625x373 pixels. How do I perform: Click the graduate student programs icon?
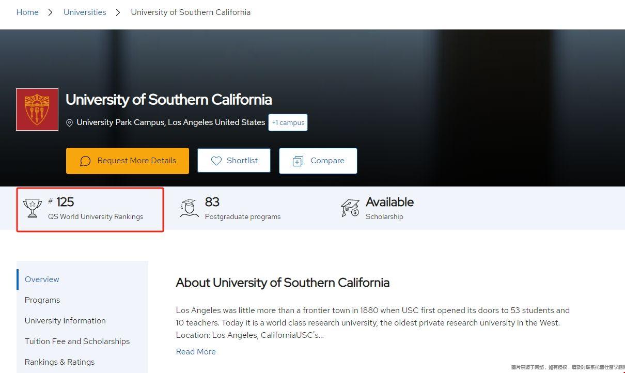click(x=189, y=208)
